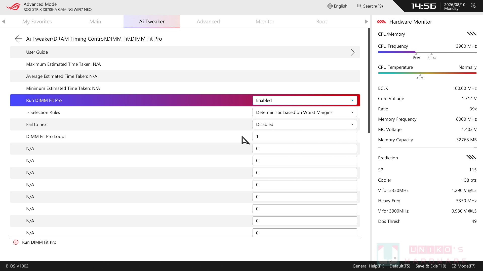Click the CPU Temperature status "Normally"
Image resolution: width=483 pixels, height=271 pixels.
coord(467,67)
